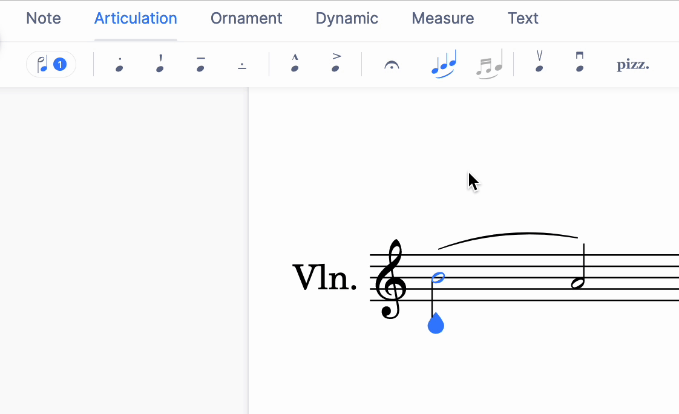Switch to the Note tab
679x414 pixels.
pyautogui.click(x=43, y=18)
